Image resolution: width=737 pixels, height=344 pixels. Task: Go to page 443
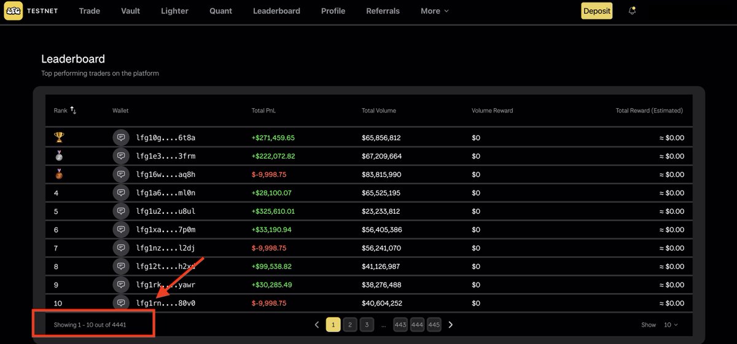[400, 324]
